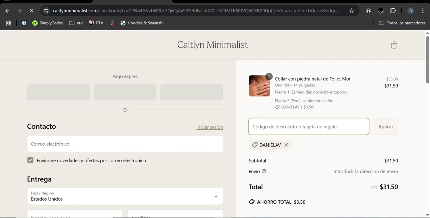Click the scrollbar up arrow
Image resolution: width=430 pixels, height=218 pixels.
427,33
